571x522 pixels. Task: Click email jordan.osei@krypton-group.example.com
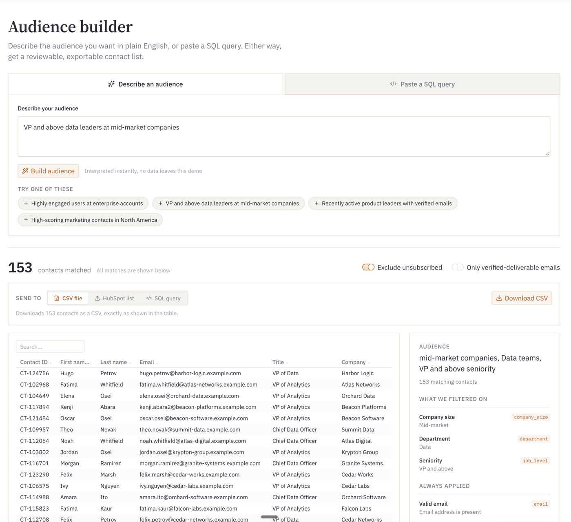[192, 452]
